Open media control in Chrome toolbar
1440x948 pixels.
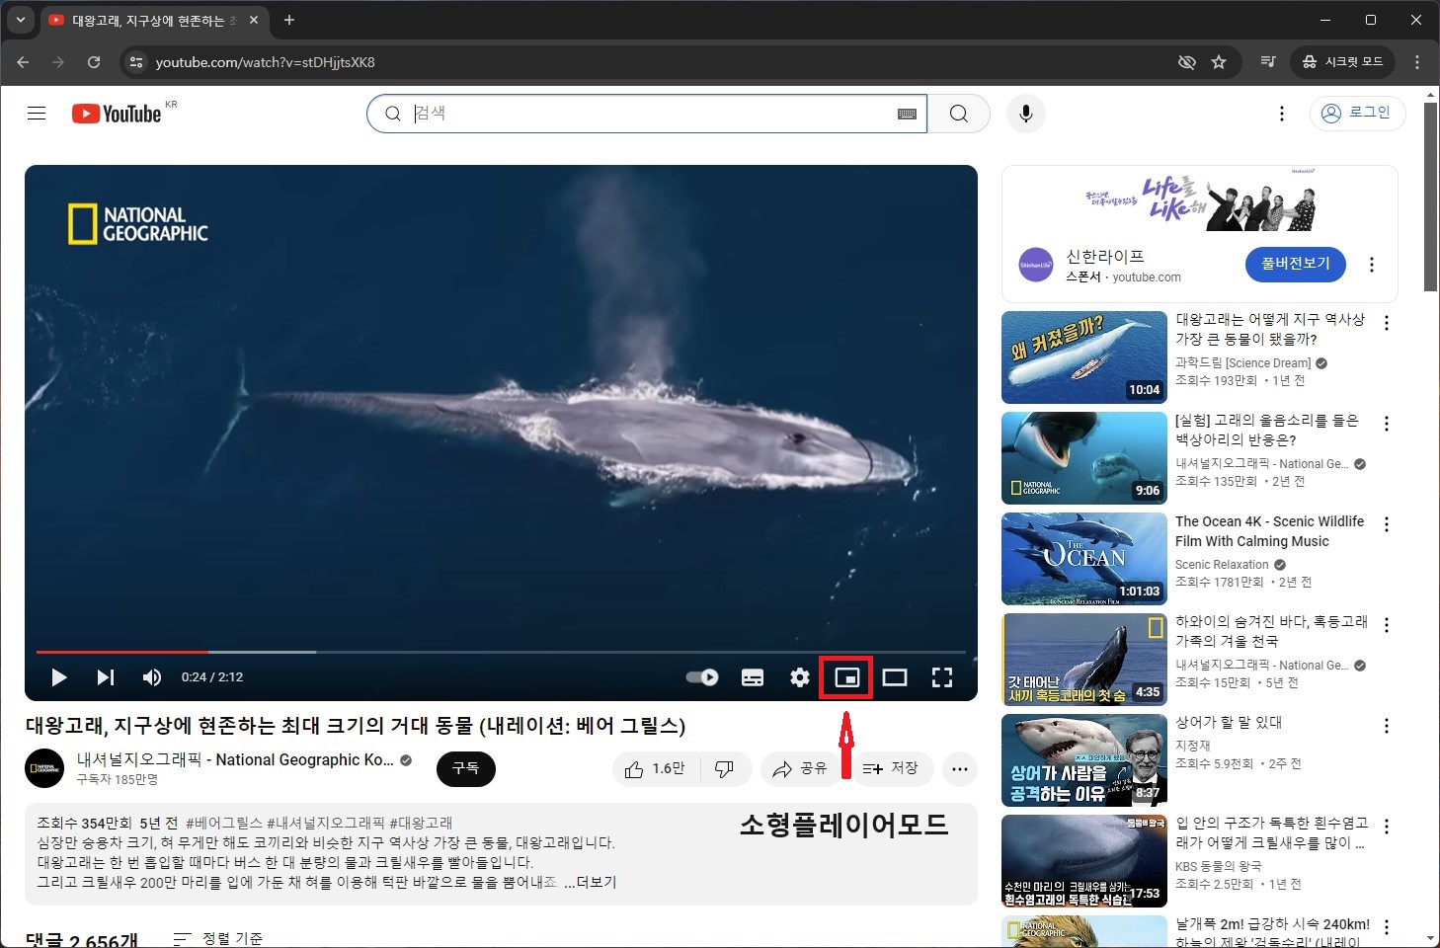point(1268,62)
